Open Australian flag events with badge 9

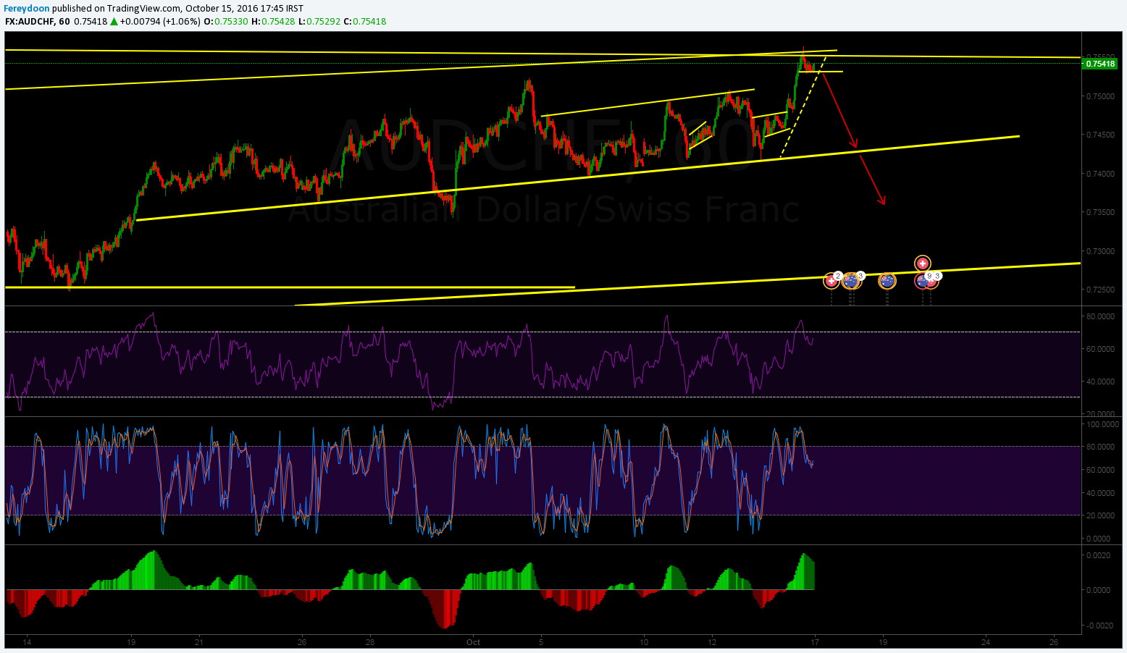[922, 281]
